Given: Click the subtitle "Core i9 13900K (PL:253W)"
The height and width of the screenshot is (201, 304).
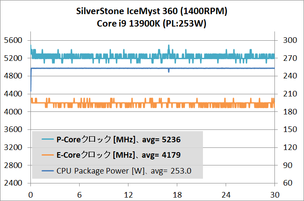Looking at the screenshot, I should tap(152, 24).
